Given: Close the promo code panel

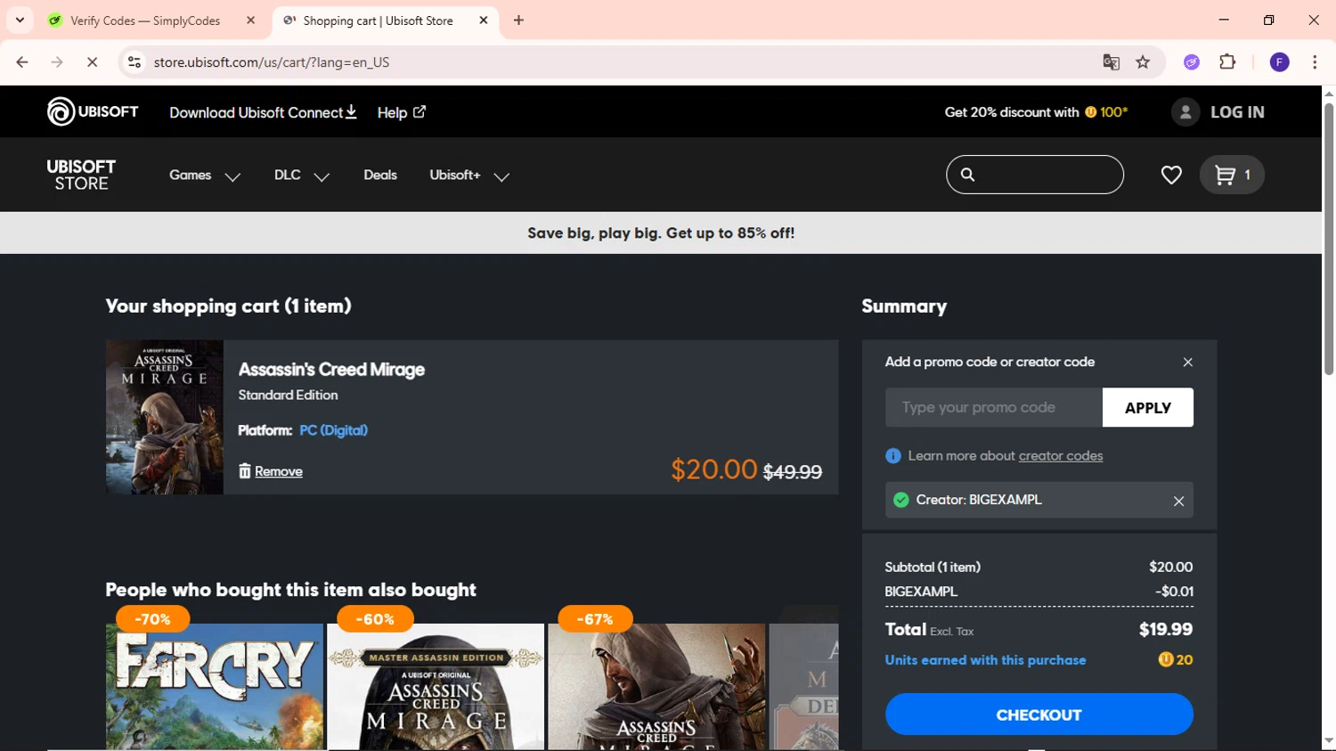Looking at the screenshot, I should pyautogui.click(x=1187, y=362).
